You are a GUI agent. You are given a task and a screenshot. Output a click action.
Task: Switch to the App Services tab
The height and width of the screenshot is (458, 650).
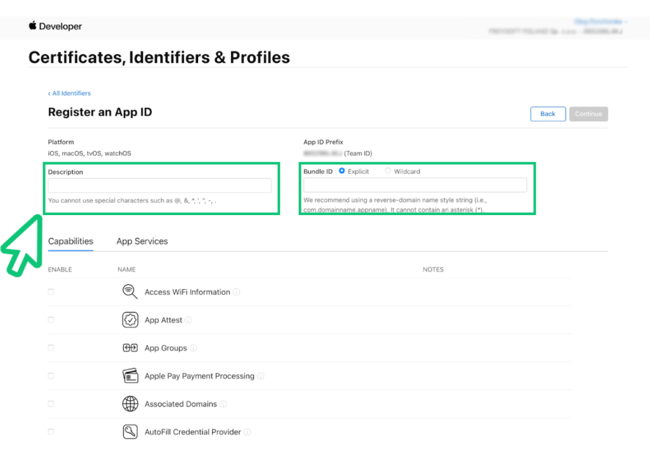click(142, 242)
